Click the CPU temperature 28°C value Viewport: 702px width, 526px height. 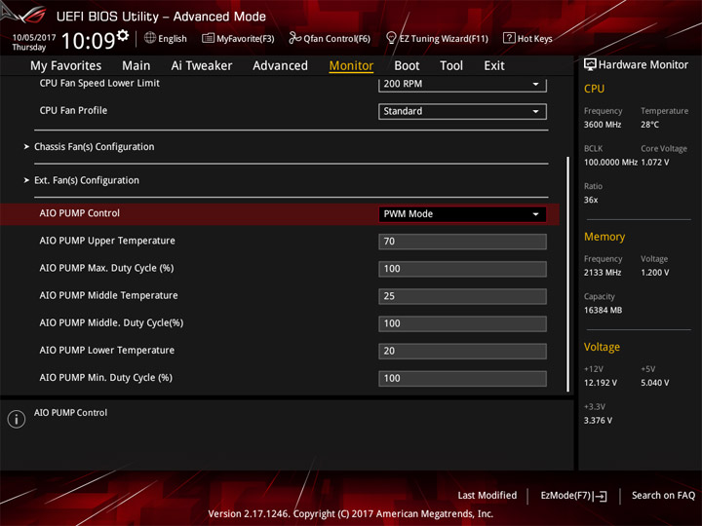(649, 125)
